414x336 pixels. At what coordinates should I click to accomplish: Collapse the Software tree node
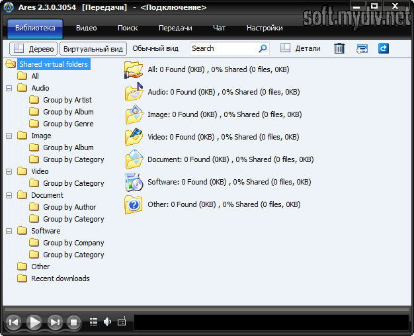[9, 231]
